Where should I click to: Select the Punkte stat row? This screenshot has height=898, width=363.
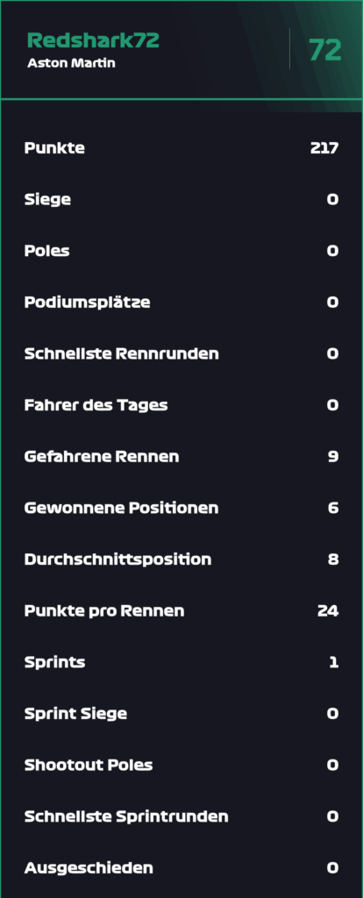181,148
